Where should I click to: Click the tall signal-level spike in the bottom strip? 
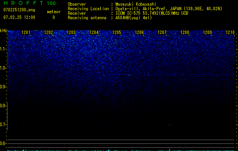coord(170,149)
